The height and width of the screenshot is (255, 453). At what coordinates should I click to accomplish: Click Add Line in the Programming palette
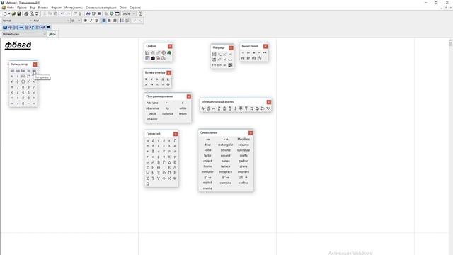coord(152,103)
